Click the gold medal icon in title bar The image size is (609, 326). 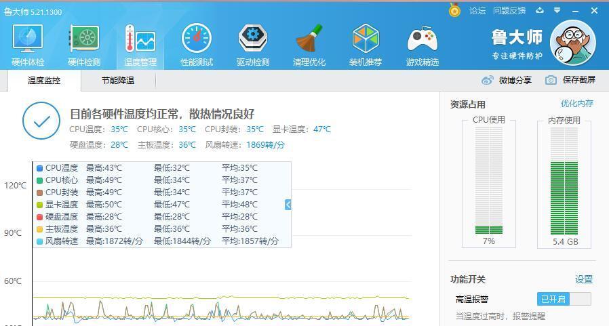click(454, 10)
